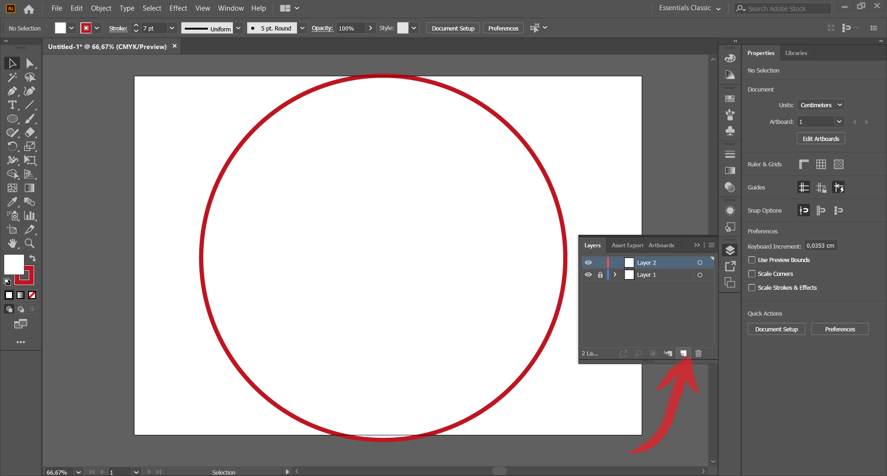Image resolution: width=887 pixels, height=476 pixels.
Task: Expand Layer 1 contents
Action: click(x=615, y=275)
